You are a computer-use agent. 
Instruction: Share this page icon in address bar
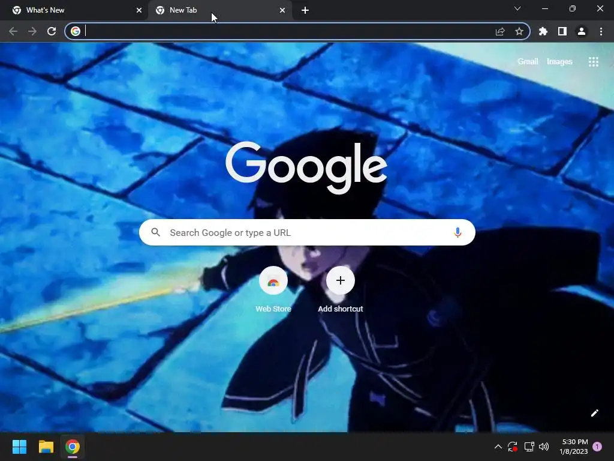click(x=500, y=31)
